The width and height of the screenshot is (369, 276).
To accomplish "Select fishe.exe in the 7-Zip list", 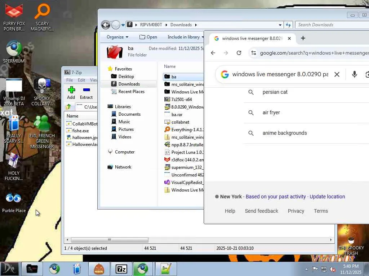I will [x=80, y=131].
